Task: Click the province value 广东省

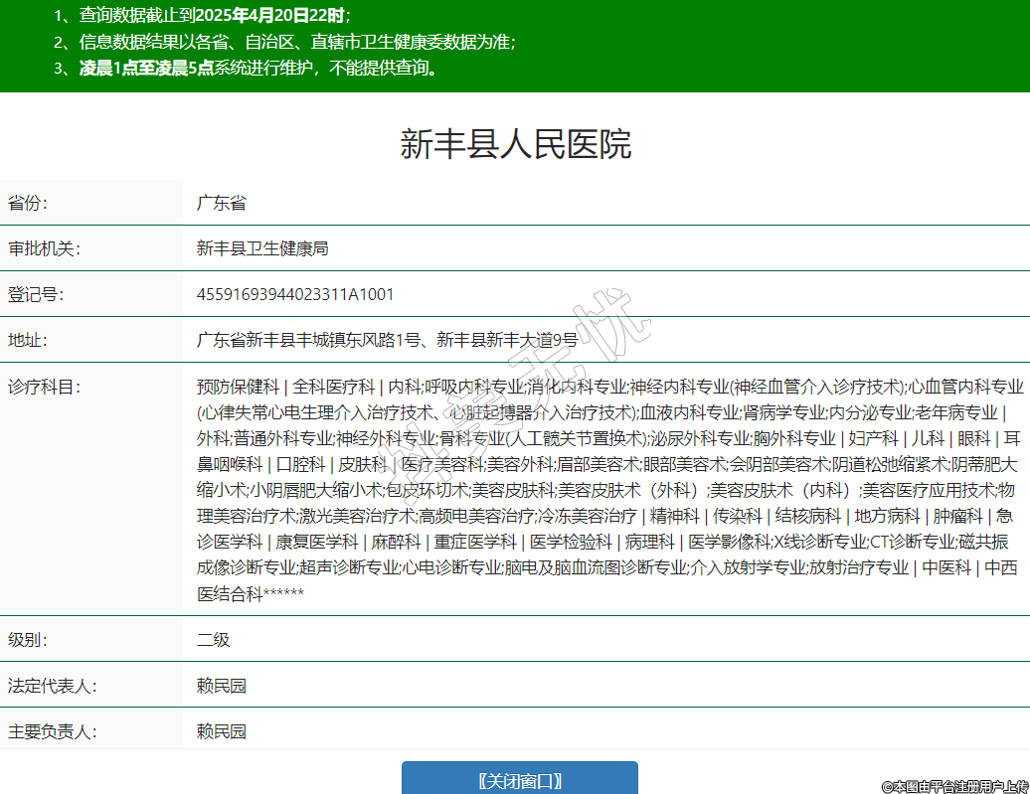Action: coord(221,204)
